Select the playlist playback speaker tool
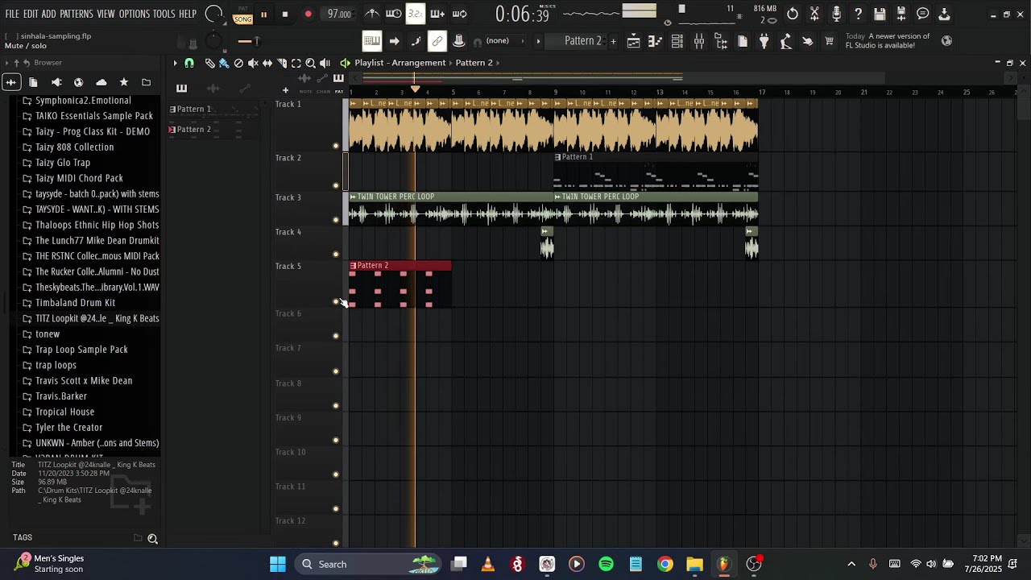The image size is (1031, 580). (325, 63)
